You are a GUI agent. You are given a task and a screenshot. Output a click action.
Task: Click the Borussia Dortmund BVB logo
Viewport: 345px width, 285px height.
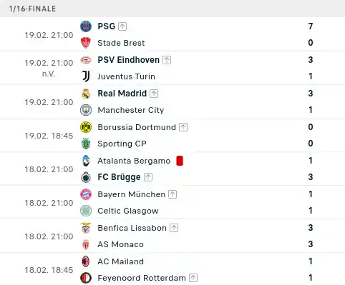pos(86,127)
